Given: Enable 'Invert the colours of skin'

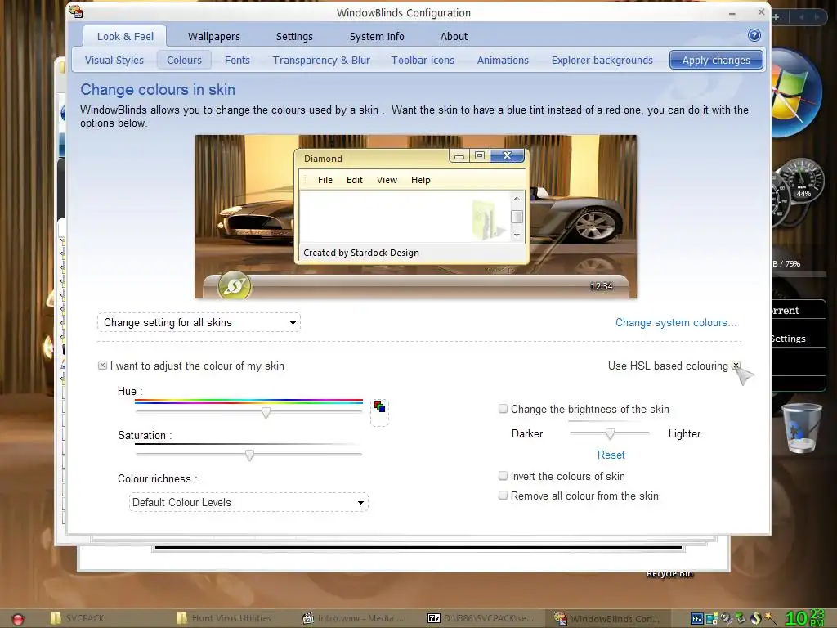Looking at the screenshot, I should (503, 476).
